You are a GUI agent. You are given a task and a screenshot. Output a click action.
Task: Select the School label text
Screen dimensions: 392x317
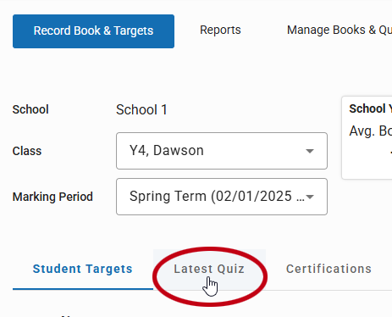coord(30,109)
